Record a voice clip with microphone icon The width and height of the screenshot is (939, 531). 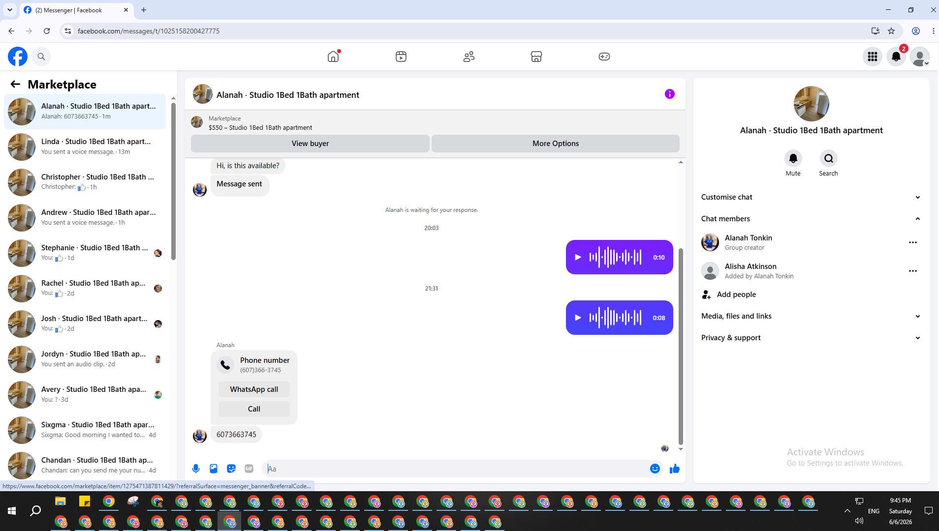(196, 469)
